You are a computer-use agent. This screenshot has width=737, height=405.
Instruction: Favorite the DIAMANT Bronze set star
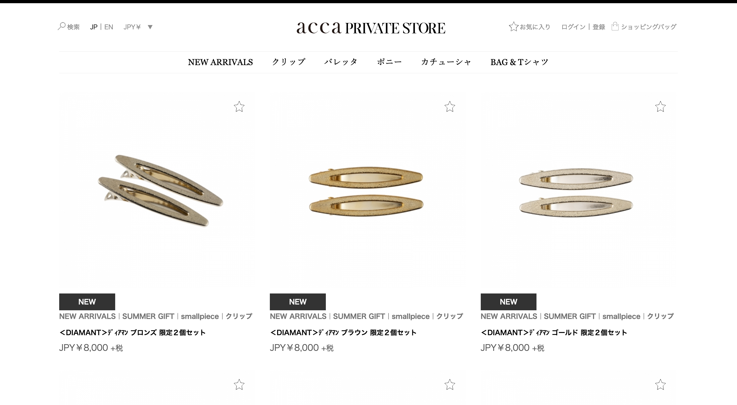click(x=239, y=107)
